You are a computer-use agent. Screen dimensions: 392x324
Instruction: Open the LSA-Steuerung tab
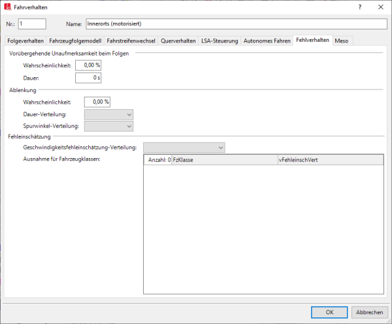(x=220, y=40)
